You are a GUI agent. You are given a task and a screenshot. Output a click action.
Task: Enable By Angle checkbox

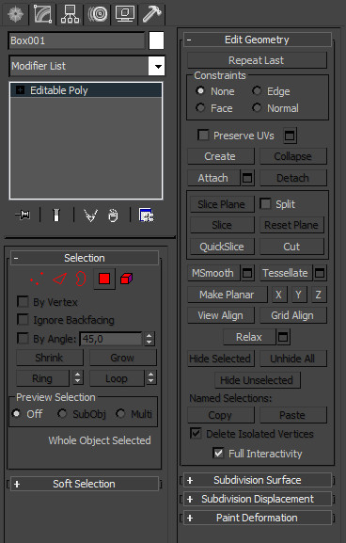click(23, 338)
